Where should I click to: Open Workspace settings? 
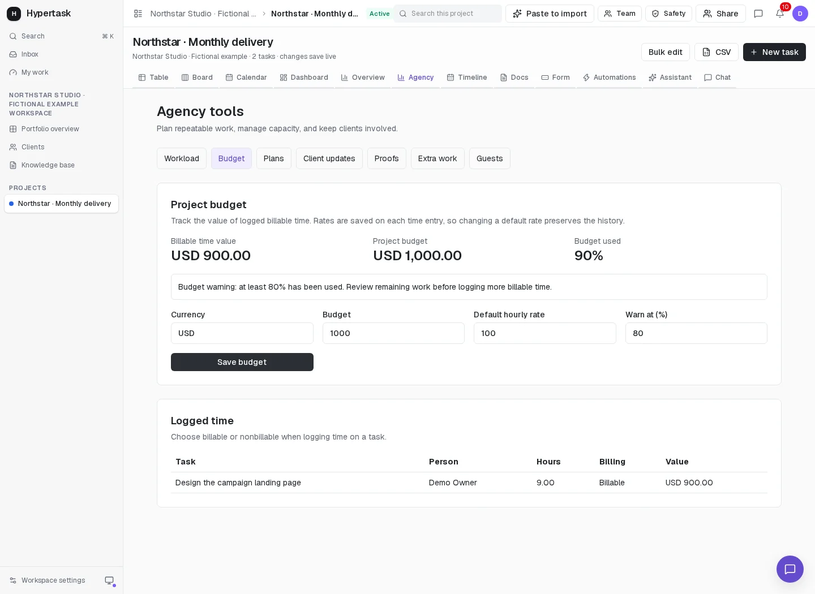point(48,580)
